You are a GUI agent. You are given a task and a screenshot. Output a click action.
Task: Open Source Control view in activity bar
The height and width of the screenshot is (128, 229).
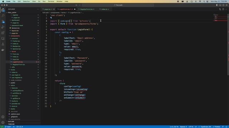click(3, 21)
